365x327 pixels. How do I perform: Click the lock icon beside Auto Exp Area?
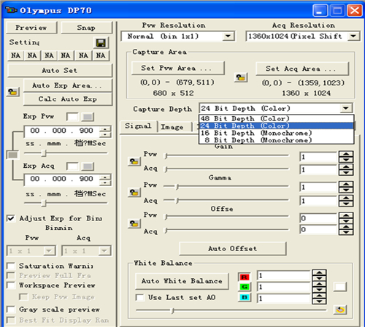coord(12,92)
